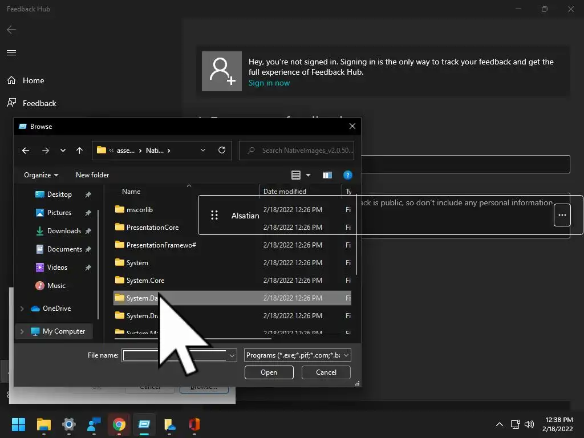The image size is (584, 438).
Task: Cancel the Browse dialog
Action: coord(326,372)
